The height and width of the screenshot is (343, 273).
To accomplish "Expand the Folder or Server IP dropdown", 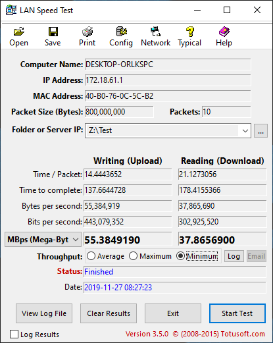I will point(245,131).
